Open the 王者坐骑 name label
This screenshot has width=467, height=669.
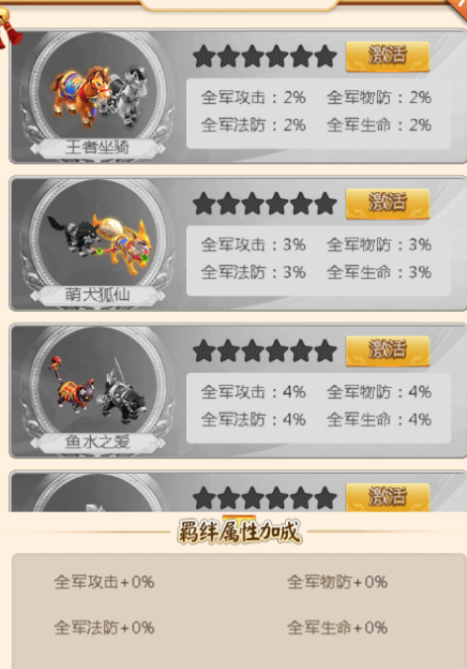[97, 147]
